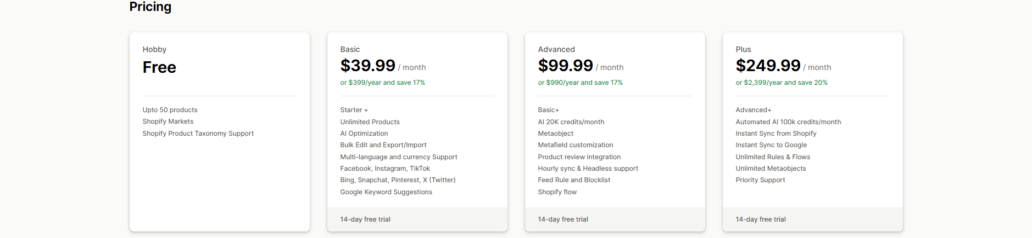This screenshot has width=1032, height=238.
Task: Select the Hobby plan title
Action: [x=154, y=49]
